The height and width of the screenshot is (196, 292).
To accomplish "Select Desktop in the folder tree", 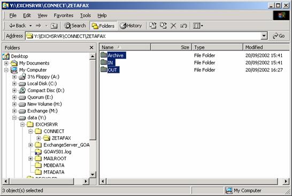I will 19,56.
